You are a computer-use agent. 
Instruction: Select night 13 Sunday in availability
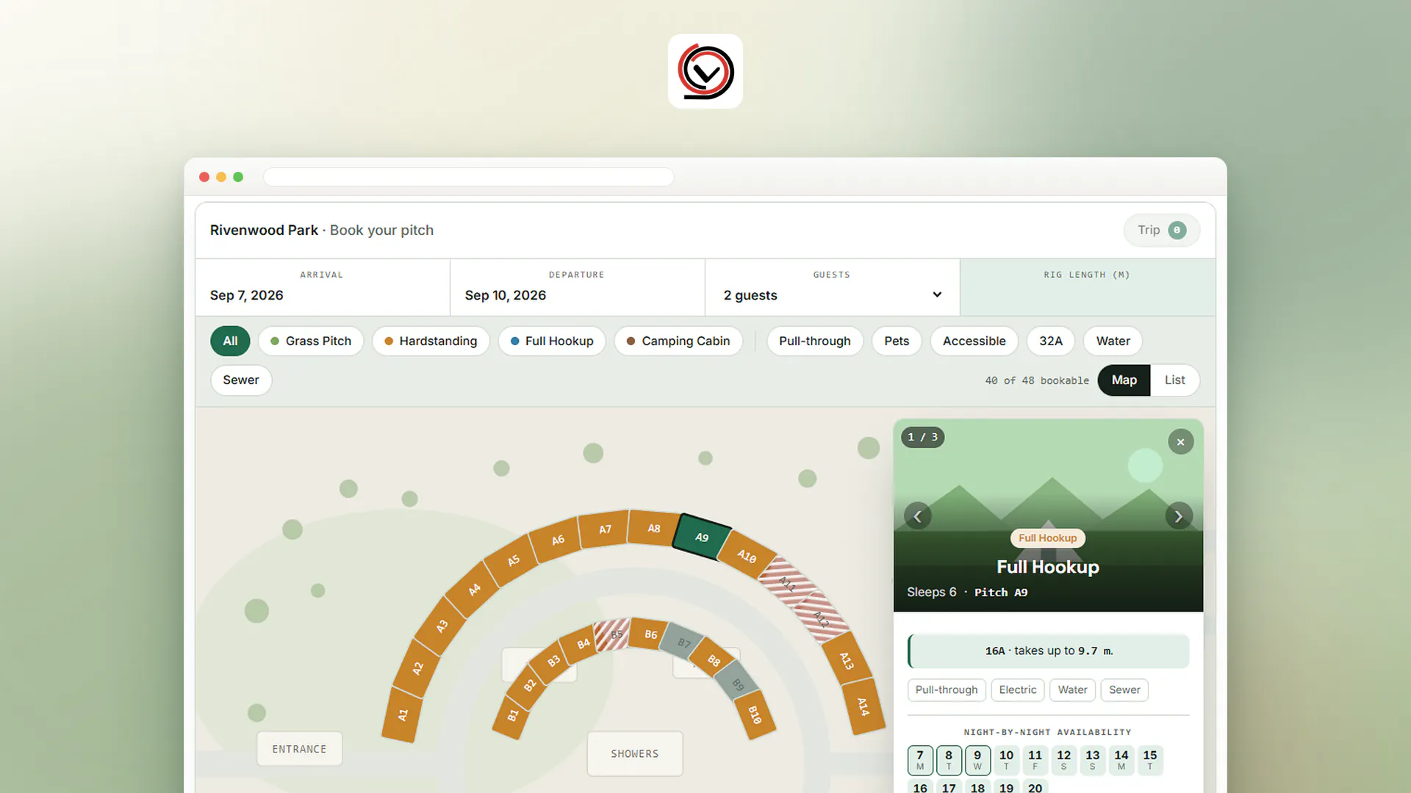click(1093, 760)
